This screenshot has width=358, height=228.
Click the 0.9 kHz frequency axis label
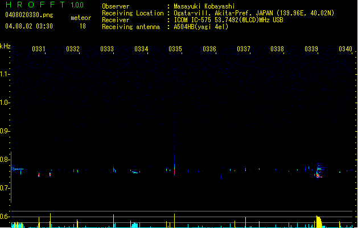click(5, 131)
